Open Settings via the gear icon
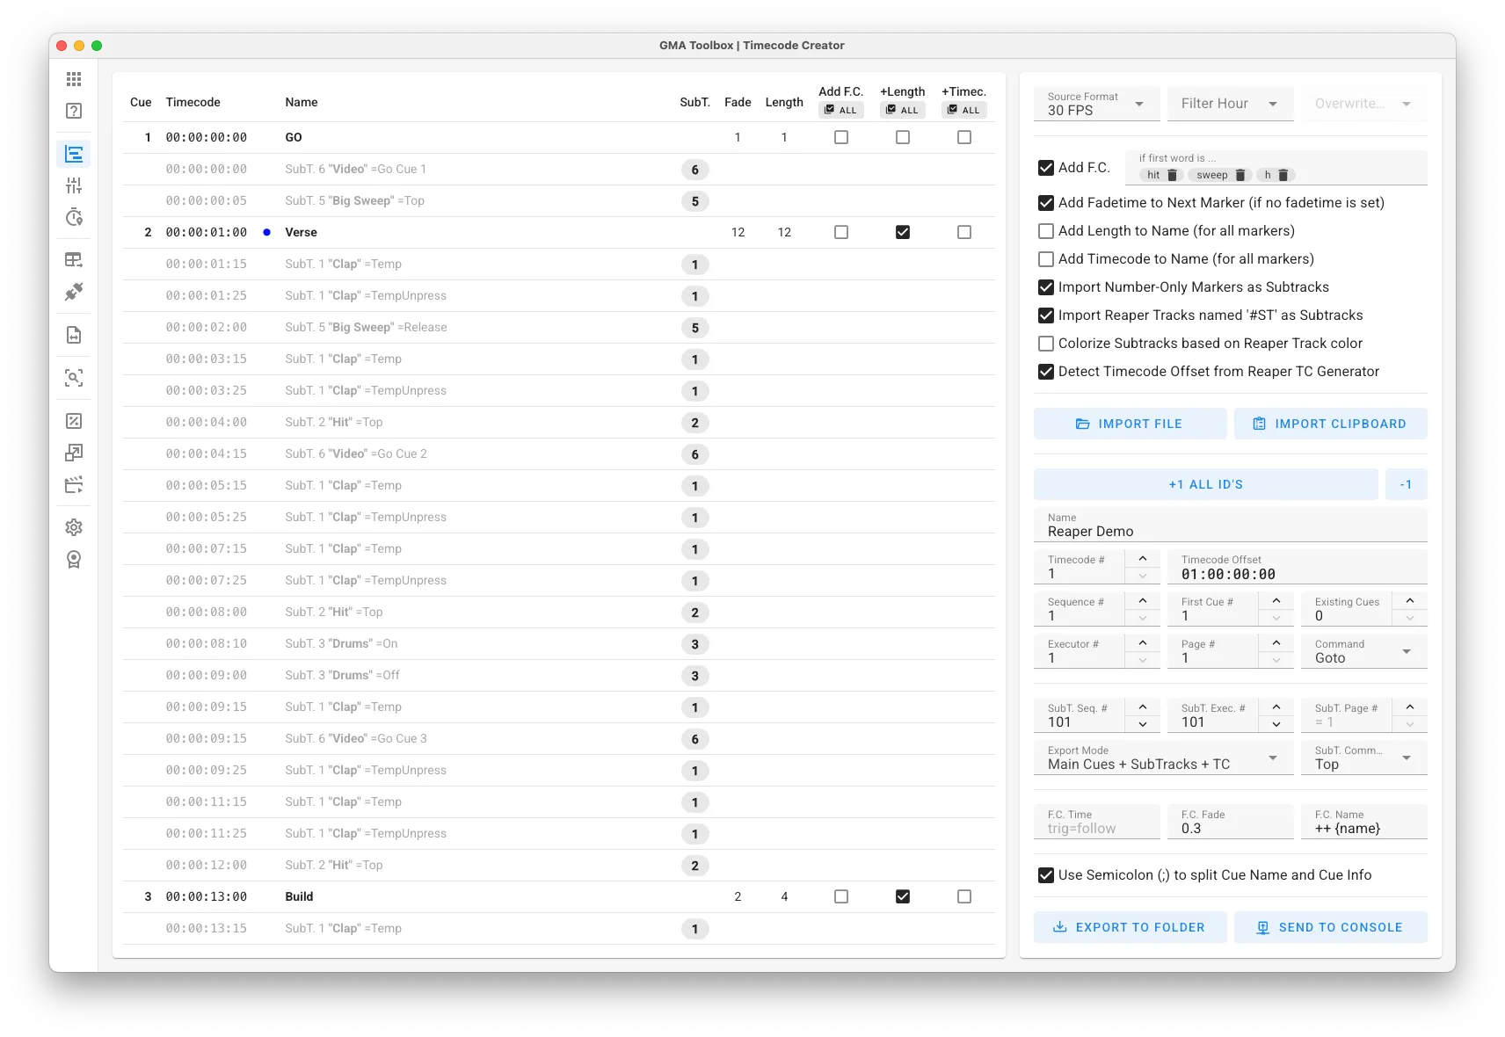Screen dimensions: 1505x1037 point(75,526)
